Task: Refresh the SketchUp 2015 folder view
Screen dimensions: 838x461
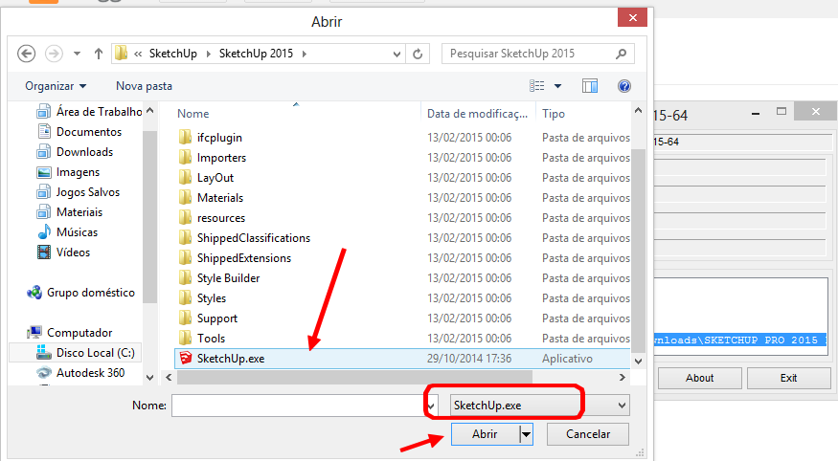Action: (418, 54)
